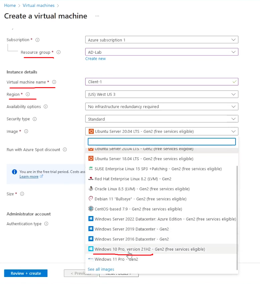Choose Windows Server 2022 Datacenter Azure Edition
The width and height of the screenshot is (260, 284).
click(x=161, y=219)
